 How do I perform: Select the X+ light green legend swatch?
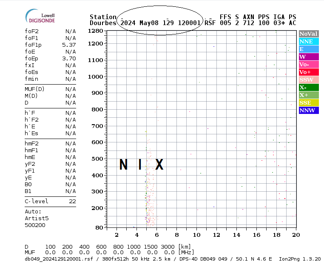pyautogui.click(x=308, y=95)
